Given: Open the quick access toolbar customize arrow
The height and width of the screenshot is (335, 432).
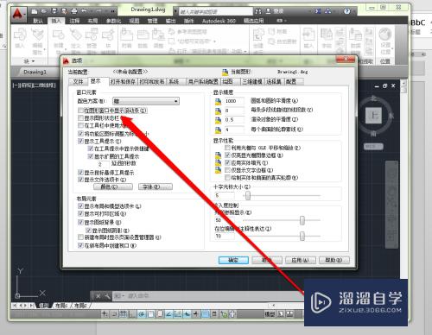Looking at the screenshot, I should tap(112, 11).
